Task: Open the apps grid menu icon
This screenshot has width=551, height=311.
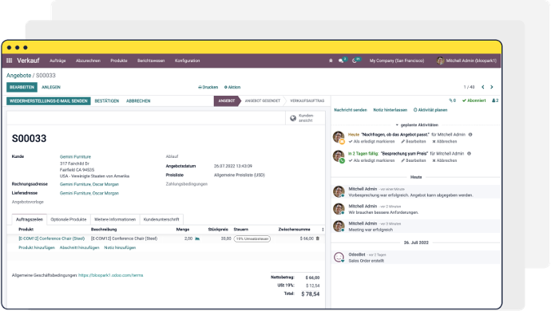Action: click(9, 61)
